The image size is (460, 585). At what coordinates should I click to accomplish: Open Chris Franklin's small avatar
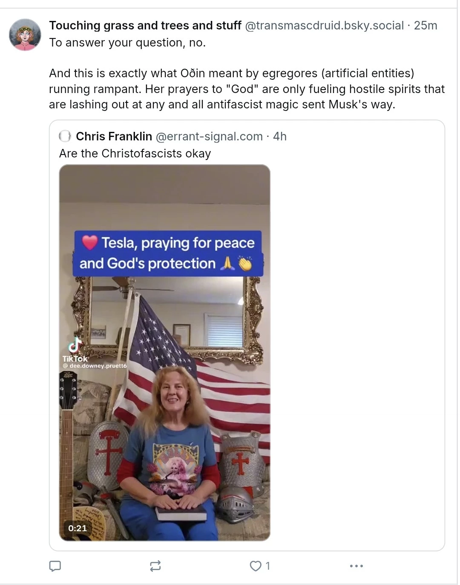coord(65,137)
